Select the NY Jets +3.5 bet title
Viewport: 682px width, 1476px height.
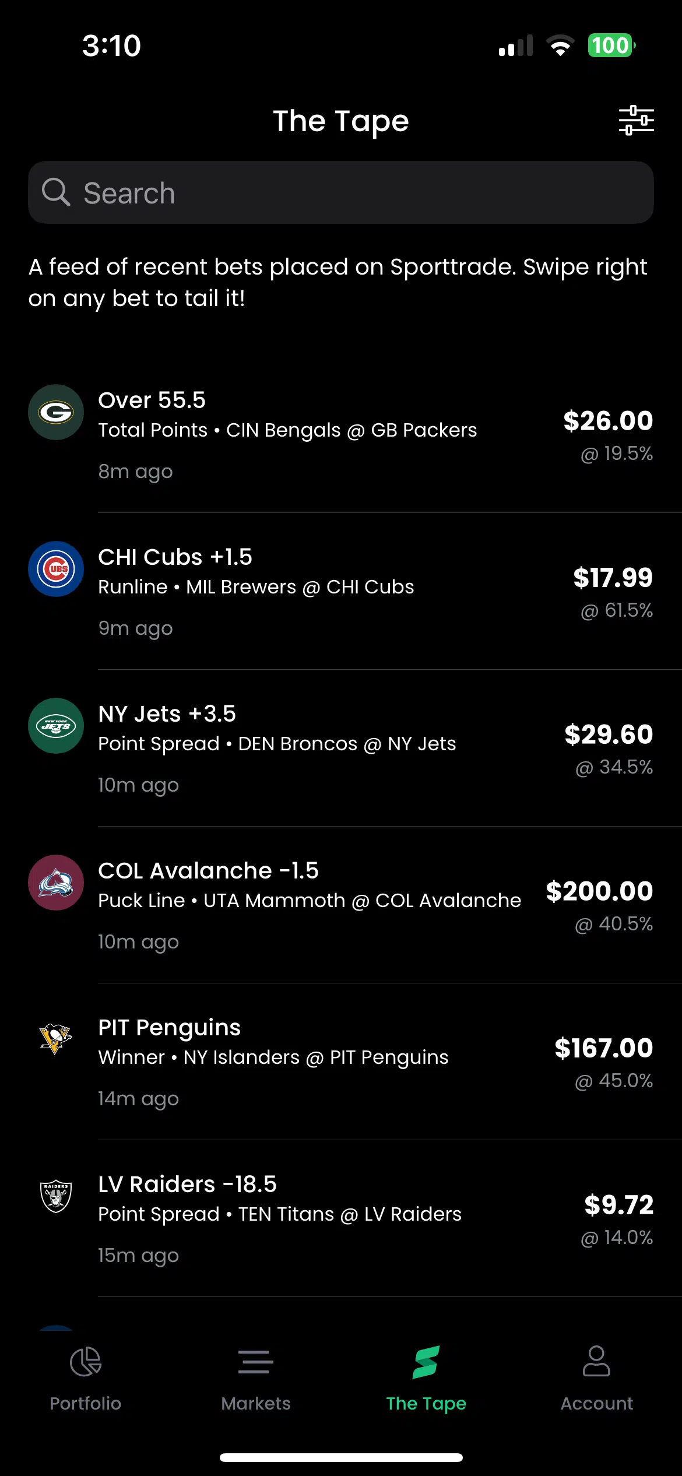(x=167, y=714)
